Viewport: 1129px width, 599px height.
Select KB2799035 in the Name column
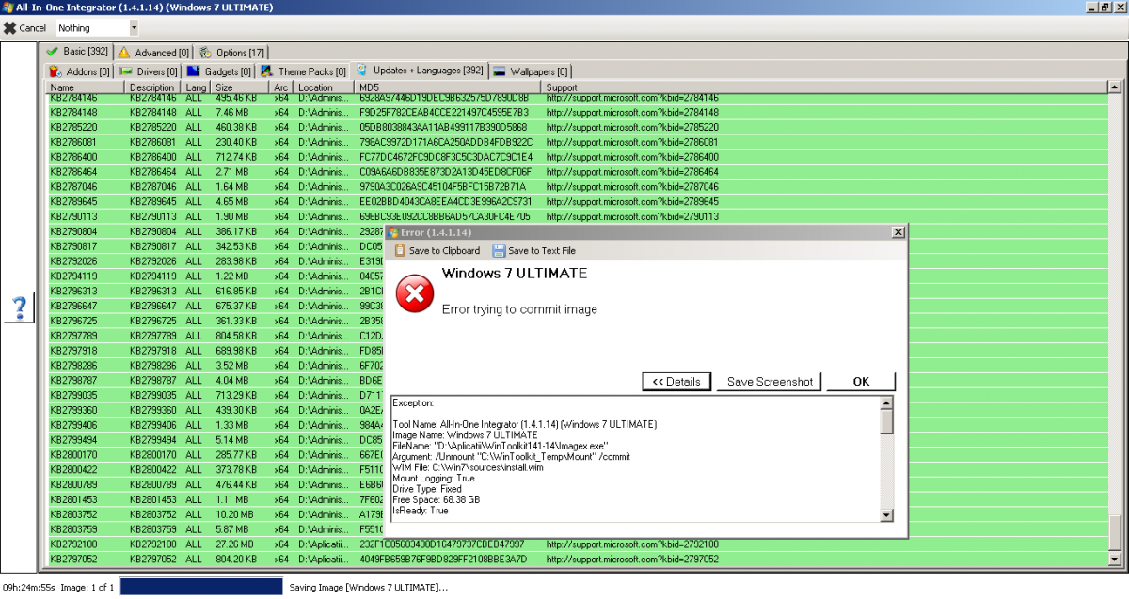[x=73, y=395]
